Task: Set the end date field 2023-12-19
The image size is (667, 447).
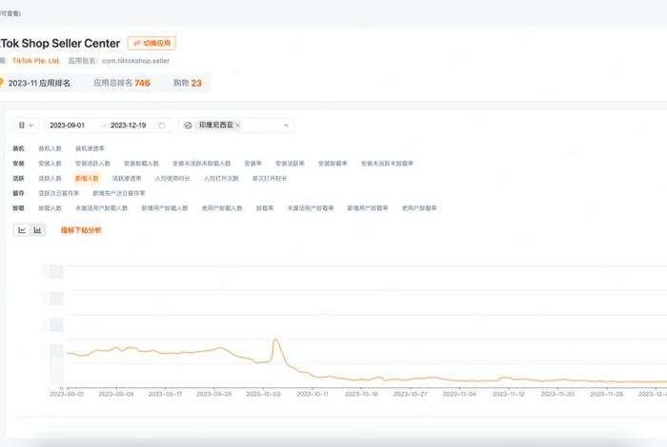Action: 128,126
